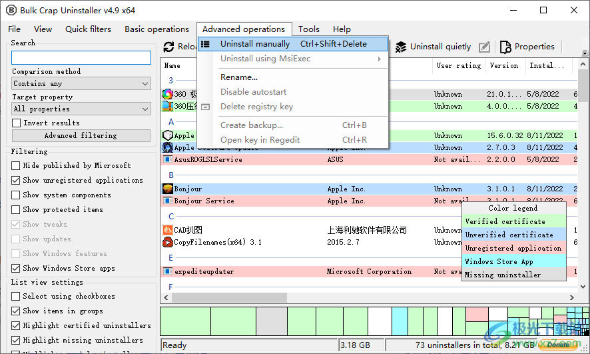This screenshot has width=590, height=354.
Task: Click the cyan block in the treemap
Action: pos(400,321)
